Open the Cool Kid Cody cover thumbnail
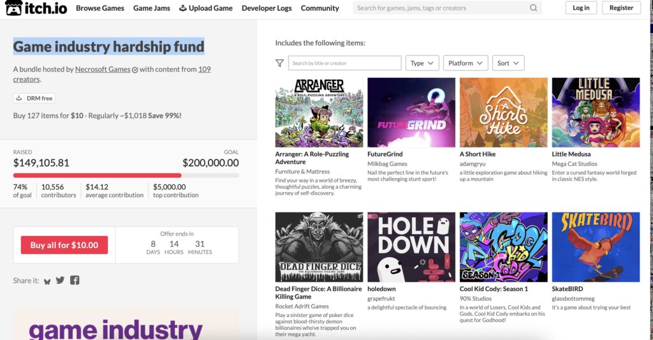This screenshot has height=340, width=653. click(x=504, y=247)
